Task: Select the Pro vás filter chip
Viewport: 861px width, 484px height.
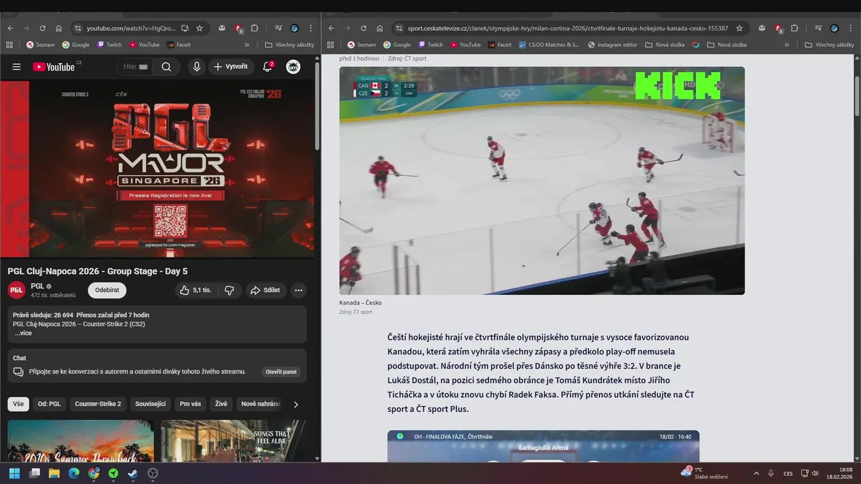Action: click(x=190, y=404)
